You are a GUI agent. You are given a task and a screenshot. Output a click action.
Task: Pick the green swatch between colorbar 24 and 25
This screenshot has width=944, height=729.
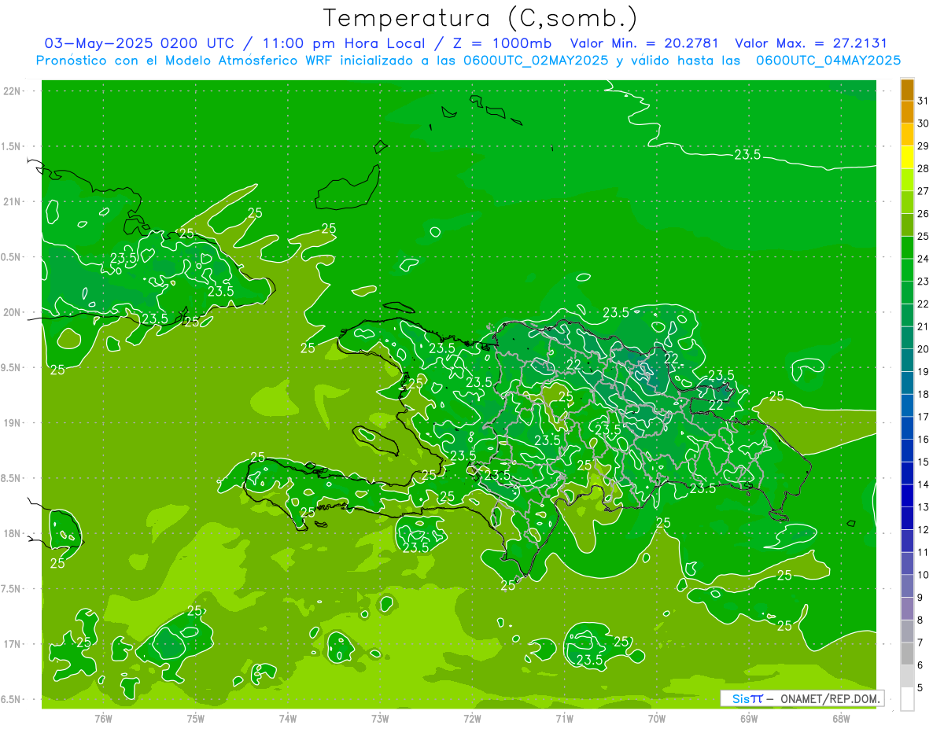point(907,248)
